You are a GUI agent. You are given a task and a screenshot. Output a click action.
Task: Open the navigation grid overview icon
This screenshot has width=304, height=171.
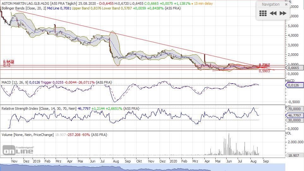[x=263, y=13]
